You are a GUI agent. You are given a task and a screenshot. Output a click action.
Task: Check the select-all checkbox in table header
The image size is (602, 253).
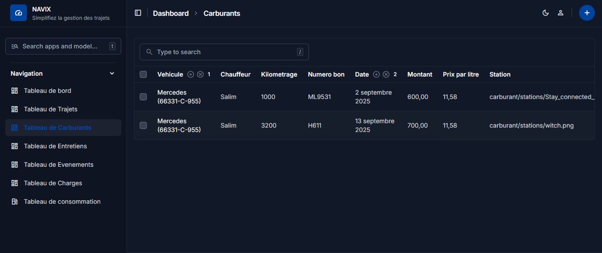pos(143,74)
